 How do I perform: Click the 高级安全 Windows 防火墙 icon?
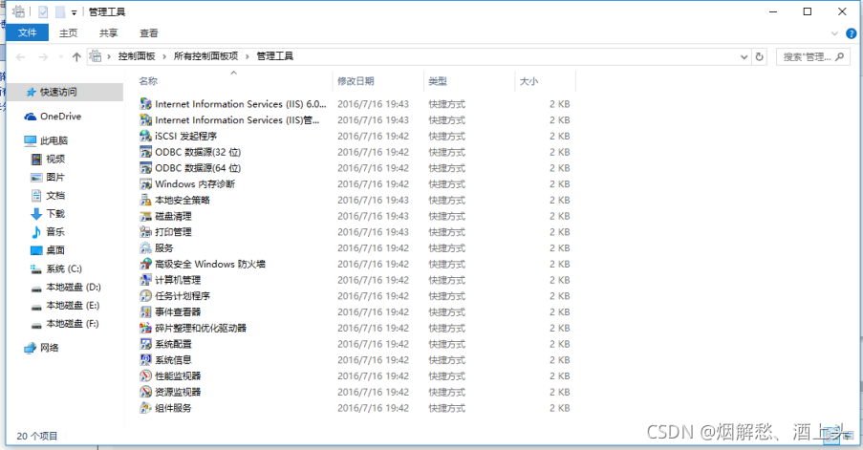(146, 264)
